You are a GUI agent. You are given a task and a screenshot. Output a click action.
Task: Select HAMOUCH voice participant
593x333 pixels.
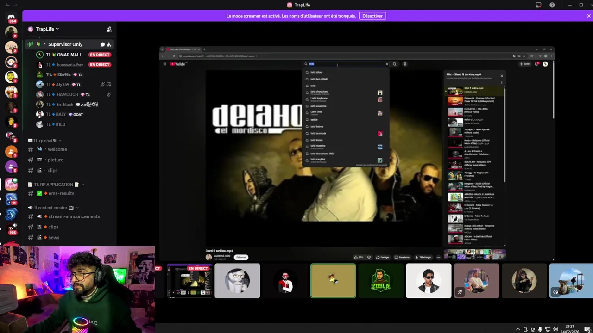coord(74,94)
